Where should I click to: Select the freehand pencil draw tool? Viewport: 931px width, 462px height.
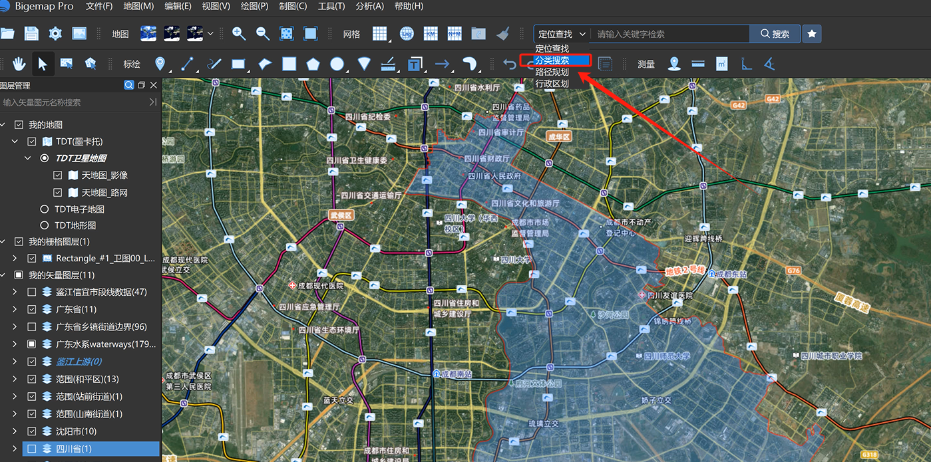pyautogui.click(x=214, y=64)
